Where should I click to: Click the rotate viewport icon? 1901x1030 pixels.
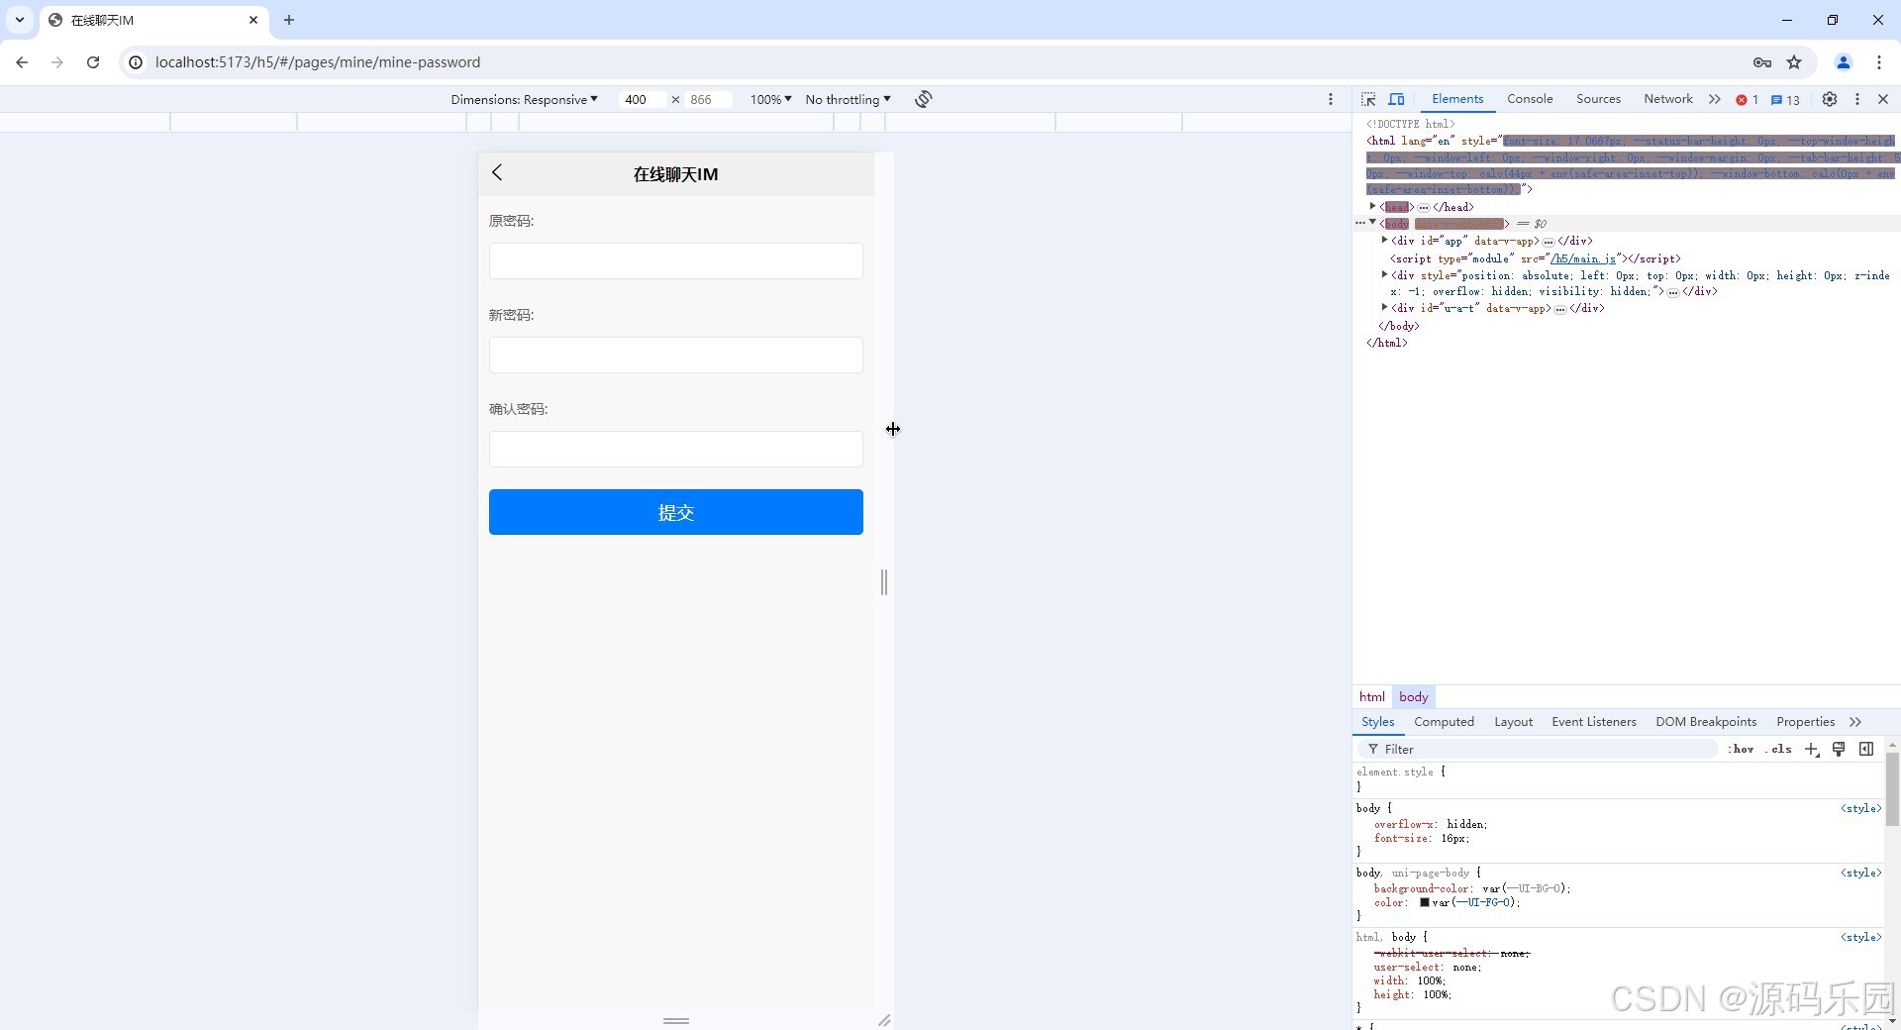click(923, 99)
